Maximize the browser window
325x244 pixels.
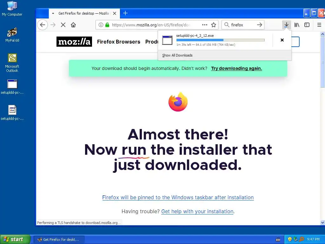314,13
